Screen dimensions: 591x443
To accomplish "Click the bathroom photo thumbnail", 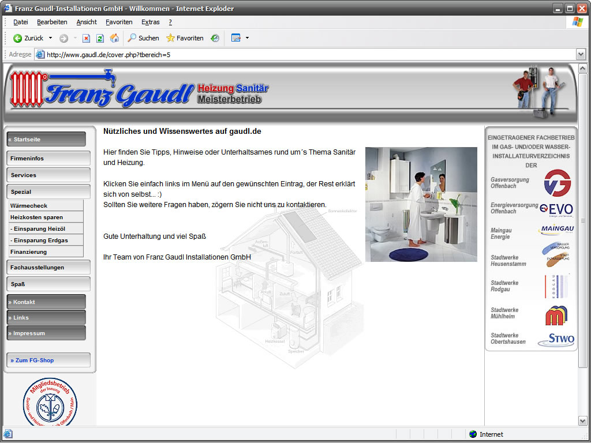I will [x=421, y=205].
